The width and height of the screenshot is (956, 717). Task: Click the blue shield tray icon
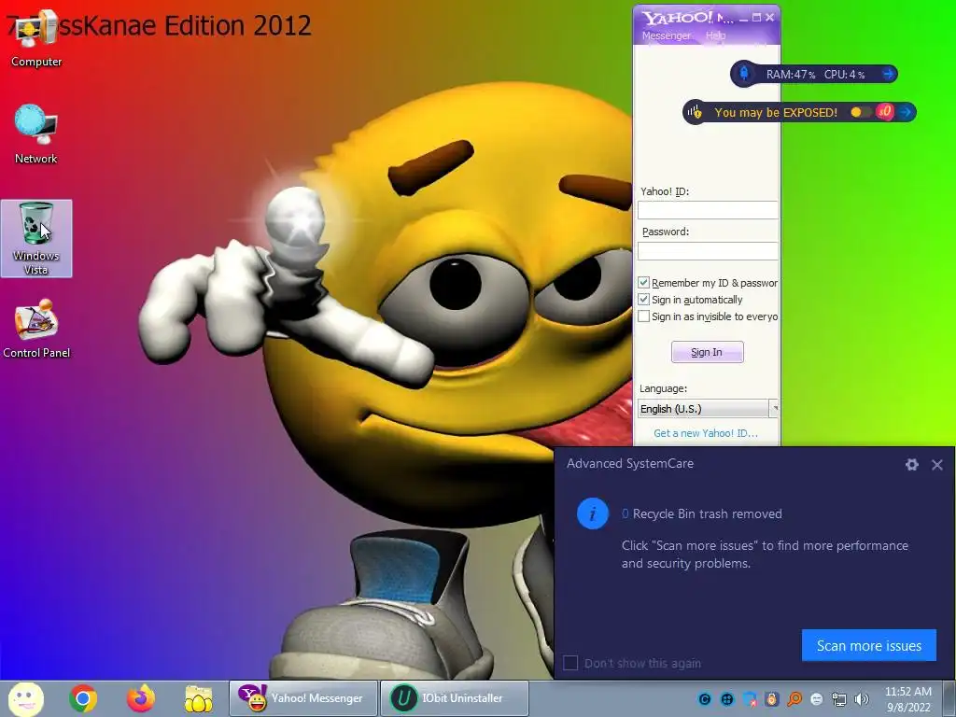750,699
